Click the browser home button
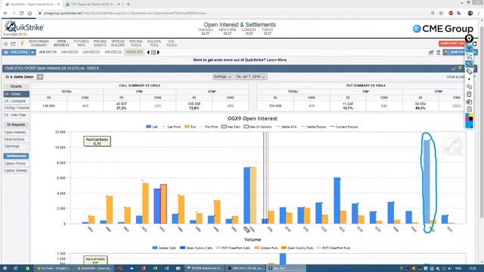The height and width of the screenshot is (272, 484). tap(29, 14)
